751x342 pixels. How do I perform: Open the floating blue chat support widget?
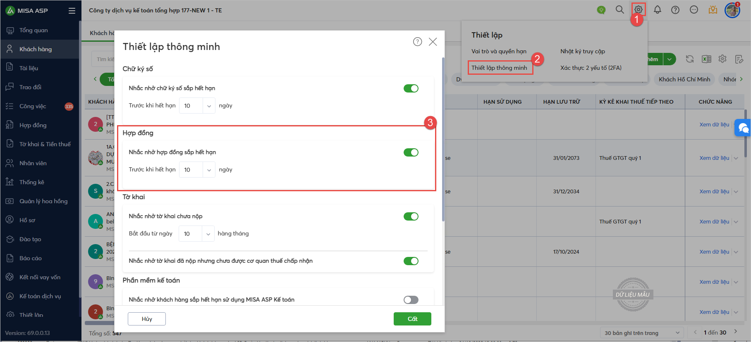coord(743,128)
